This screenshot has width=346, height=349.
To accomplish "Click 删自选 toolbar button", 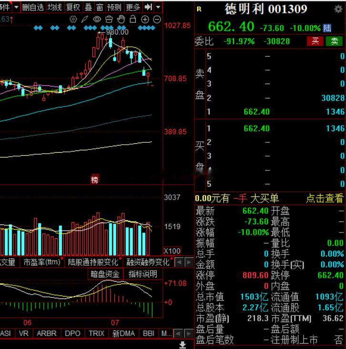I will pyautogui.click(x=33, y=7).
